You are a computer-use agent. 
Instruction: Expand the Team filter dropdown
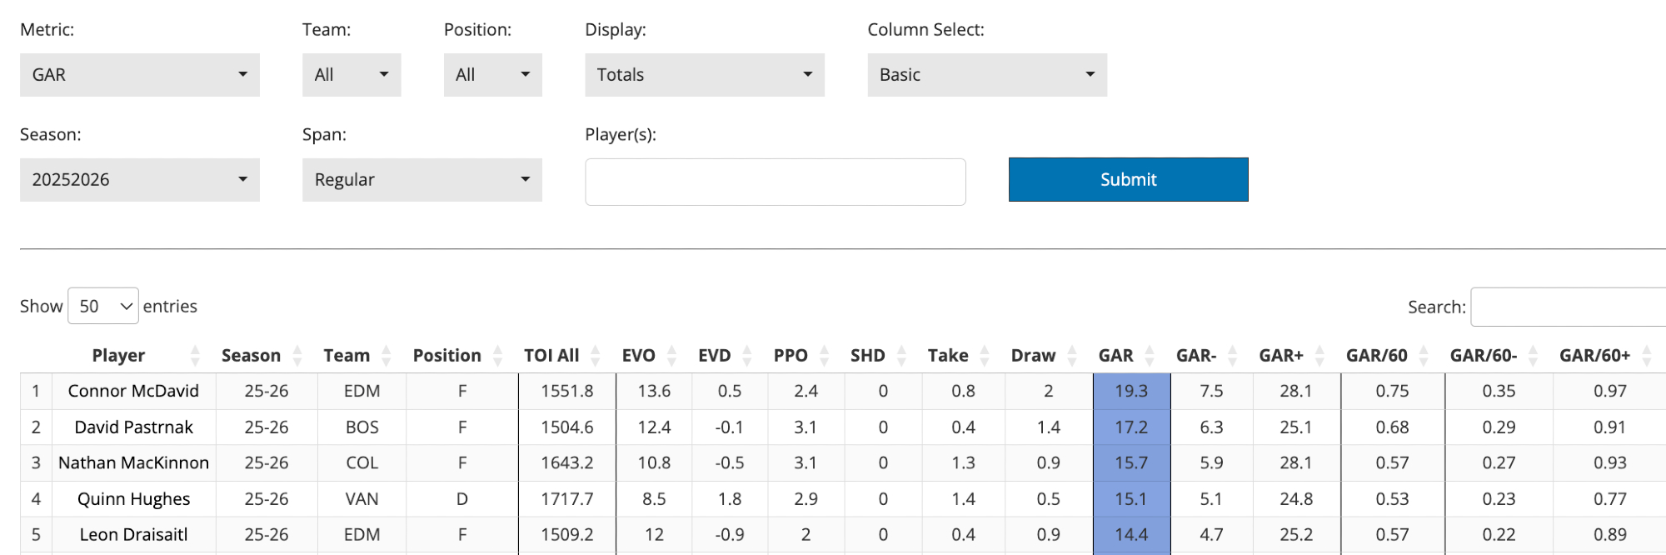tap(352, 75)
